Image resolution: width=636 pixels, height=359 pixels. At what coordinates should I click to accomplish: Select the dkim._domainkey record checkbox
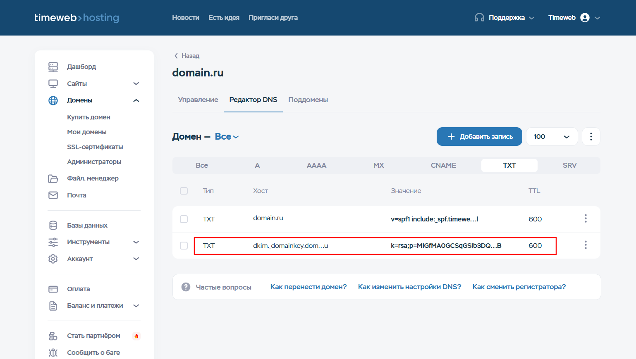click(184, 246)
